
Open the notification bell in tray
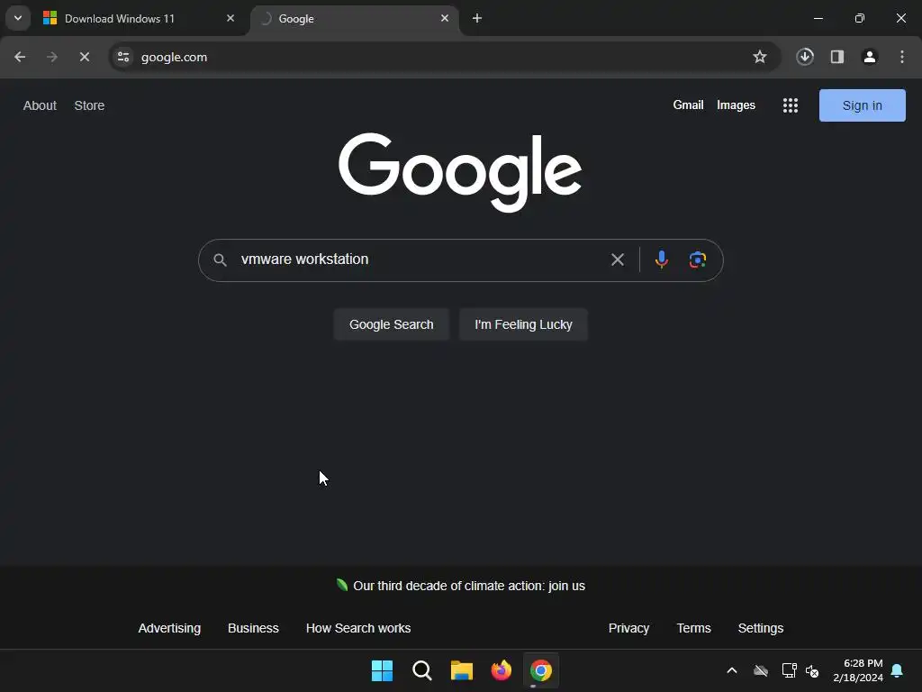(898, 670)
